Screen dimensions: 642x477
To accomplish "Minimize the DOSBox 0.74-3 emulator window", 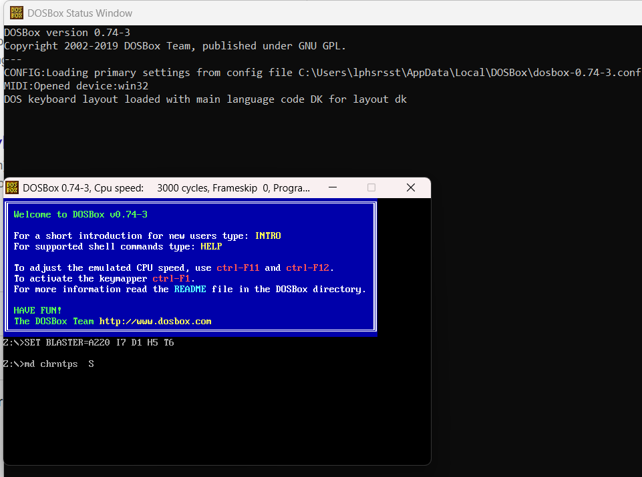I will [x=333, y=187].
